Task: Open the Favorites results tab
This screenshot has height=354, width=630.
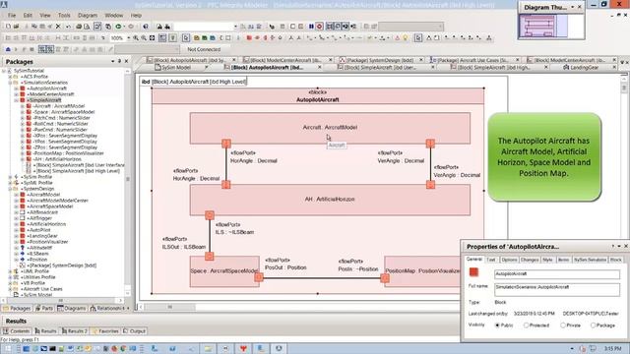Action: 105,331
